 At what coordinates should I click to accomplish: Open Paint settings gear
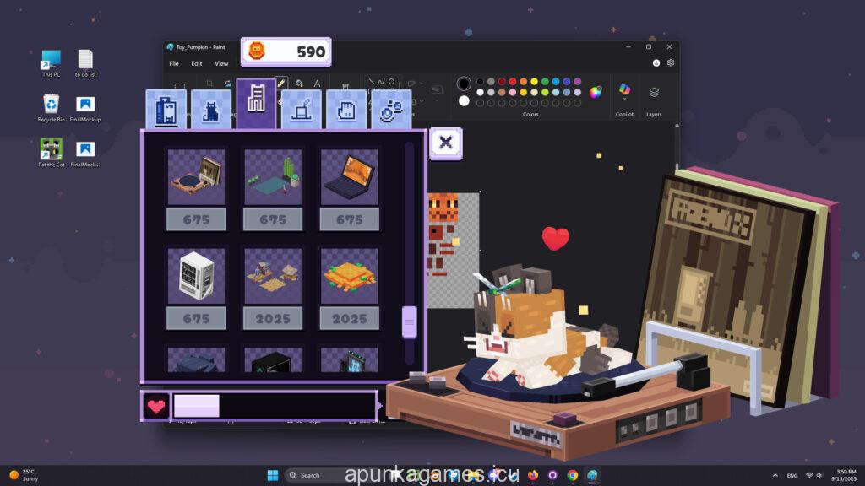tap(671, 62)
